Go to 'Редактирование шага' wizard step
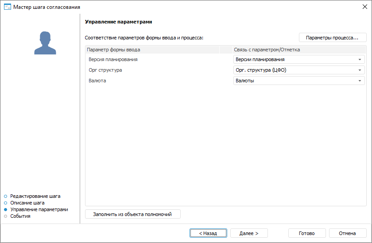This screenshot has width=372, height=243. (35, 196)
